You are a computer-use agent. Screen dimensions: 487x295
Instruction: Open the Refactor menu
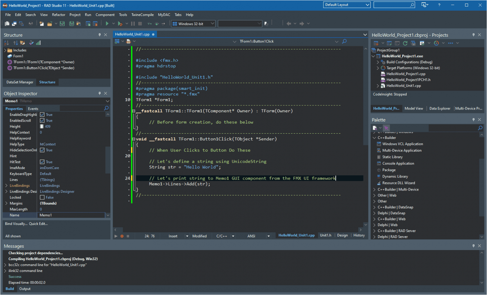58,15
